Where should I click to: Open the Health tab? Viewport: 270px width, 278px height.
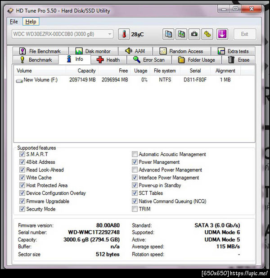tap(109, 60)
